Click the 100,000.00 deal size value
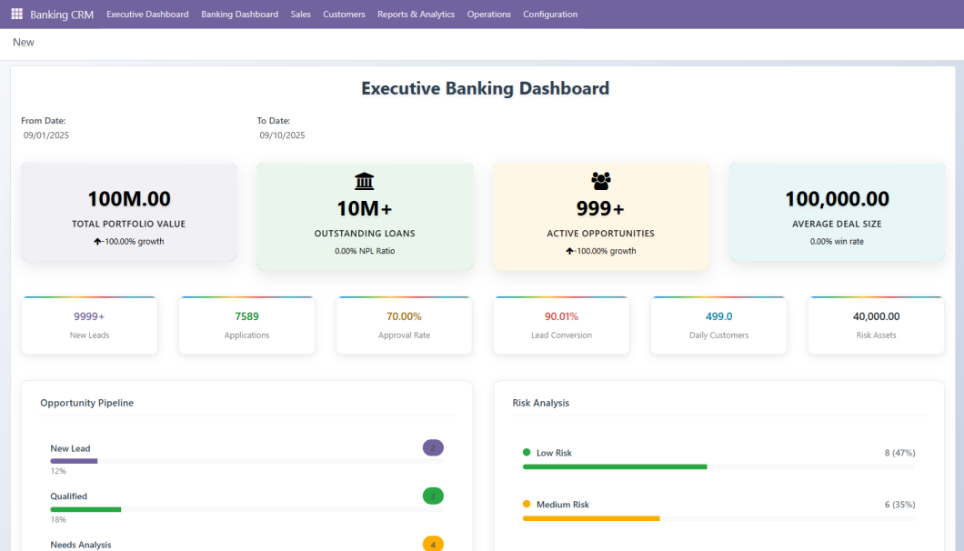The image size is (964, 551). click(x=837, y=198)
